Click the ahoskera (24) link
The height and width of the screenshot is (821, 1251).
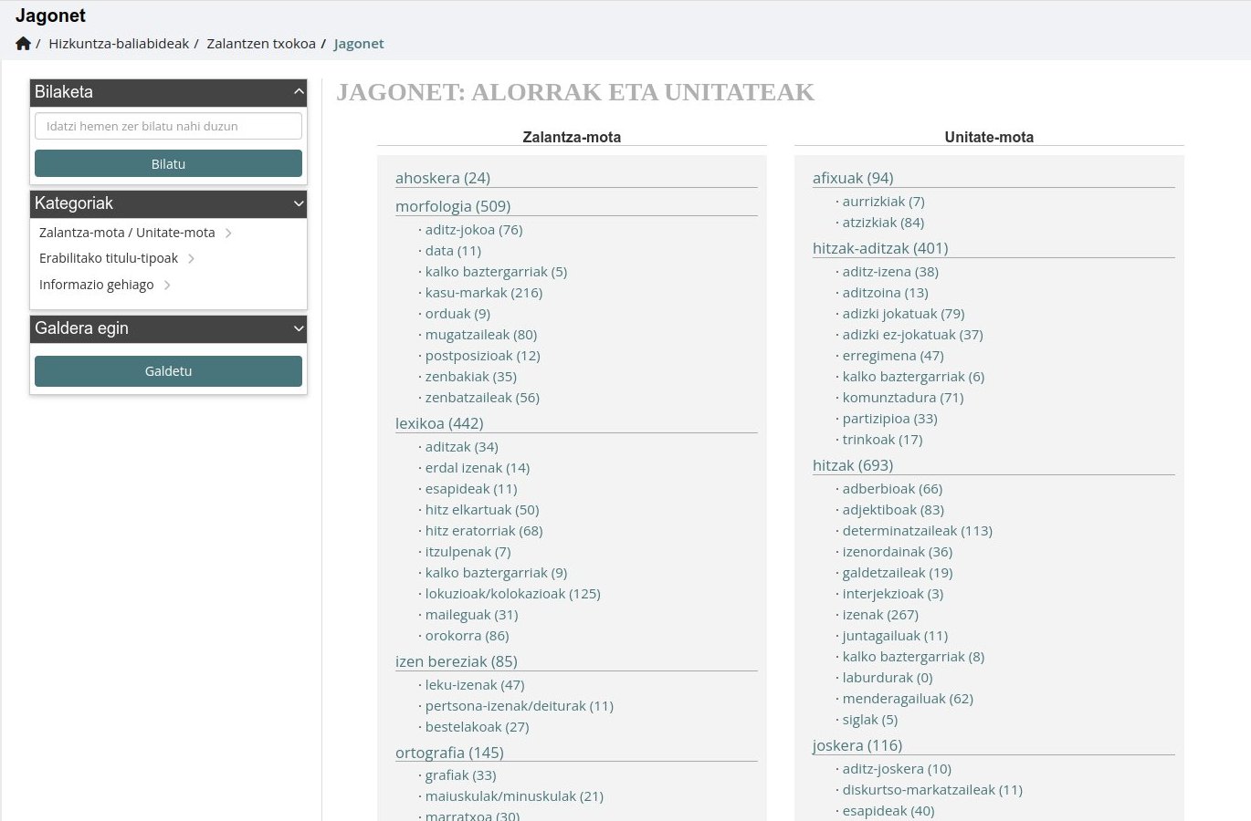(443, 178)
